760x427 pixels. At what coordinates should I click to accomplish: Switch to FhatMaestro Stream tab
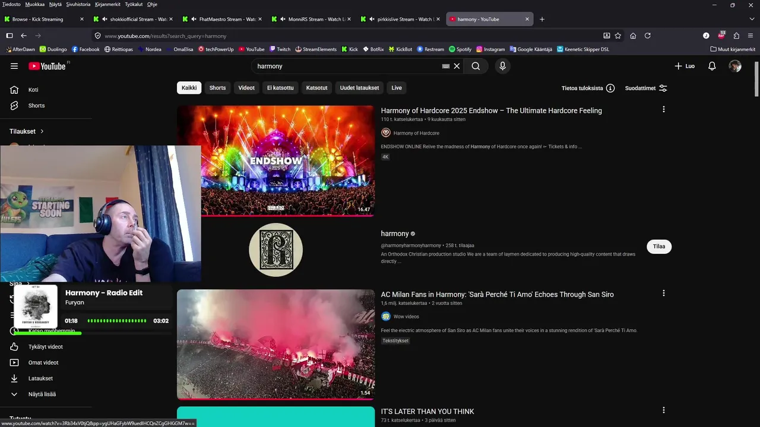point(222,19)
